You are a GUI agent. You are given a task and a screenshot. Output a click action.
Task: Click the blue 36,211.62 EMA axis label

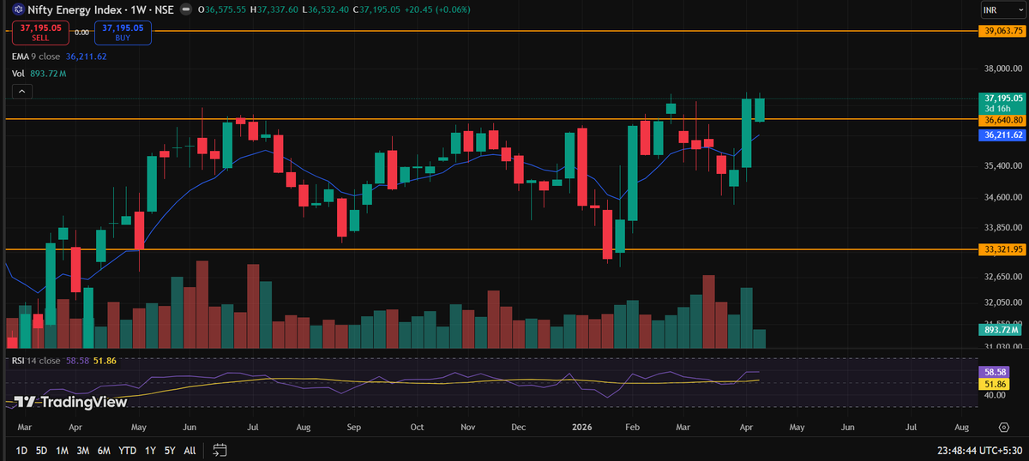(1001, 135)
